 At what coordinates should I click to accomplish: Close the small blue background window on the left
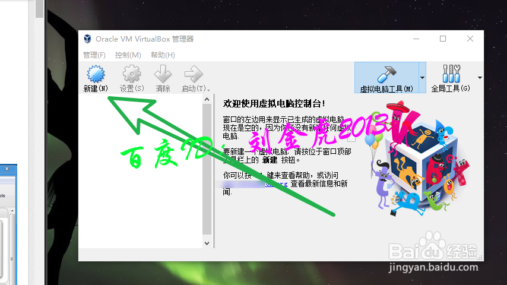click(x=7, y=169)
